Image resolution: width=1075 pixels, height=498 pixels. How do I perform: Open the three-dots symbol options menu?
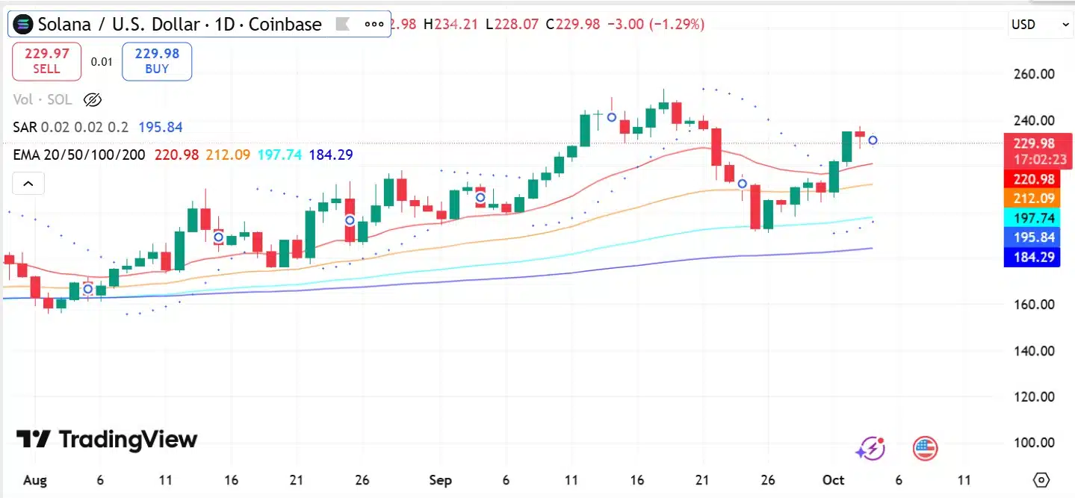pyautogui.click(x=374, y=24)
